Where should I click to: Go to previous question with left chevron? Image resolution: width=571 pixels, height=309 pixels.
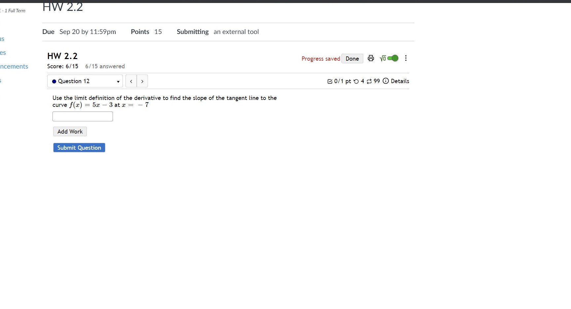[x=131, y=81]
